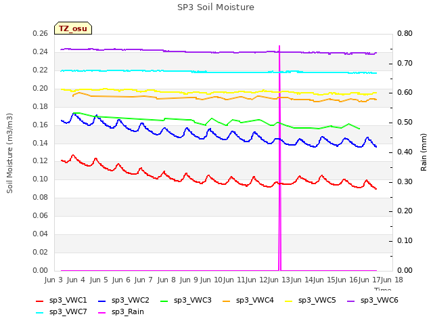Click the 0.26 left axis value
The width and height of the screenshot is (433, 325).
pyautogui.click(x=41, y=34)
